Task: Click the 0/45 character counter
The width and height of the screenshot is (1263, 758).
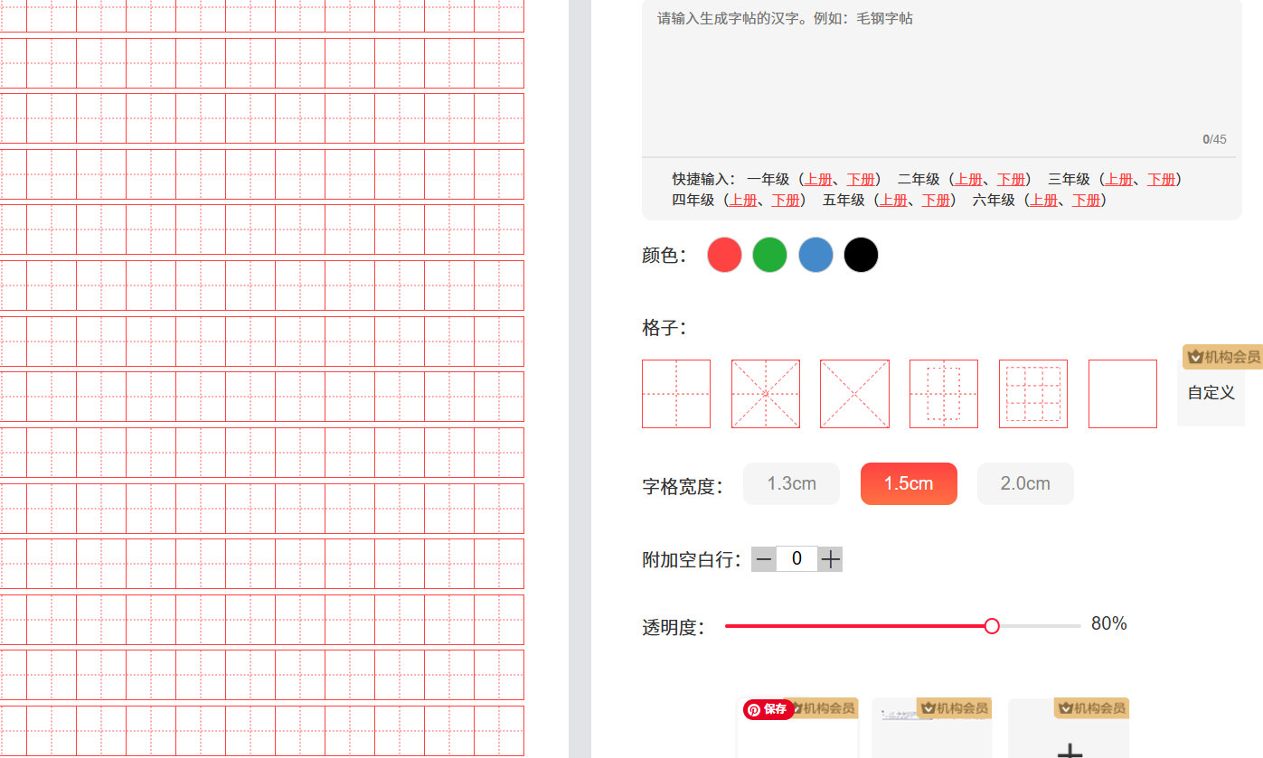Action: coord(1214,139)
